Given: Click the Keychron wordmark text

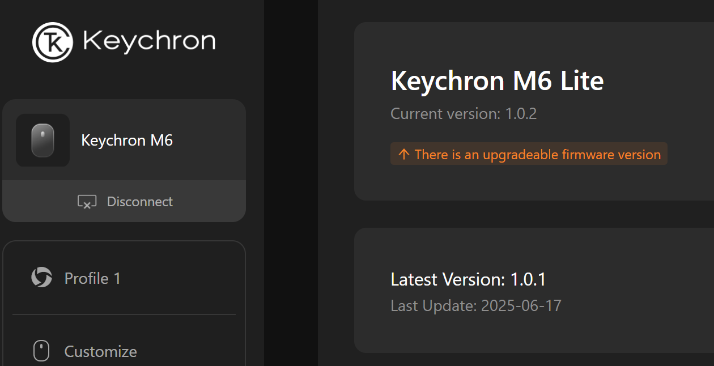Looking at the screenshot, I should (149, 41).
